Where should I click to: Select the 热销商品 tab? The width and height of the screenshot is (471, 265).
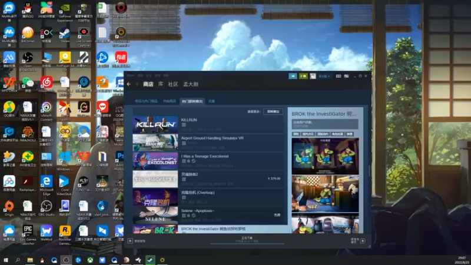170,101
